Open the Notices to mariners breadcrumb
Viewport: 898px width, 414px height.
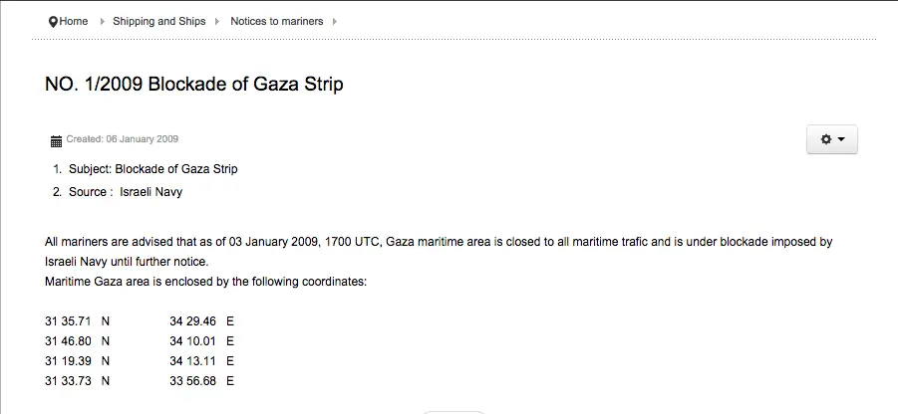click(276, 21)
